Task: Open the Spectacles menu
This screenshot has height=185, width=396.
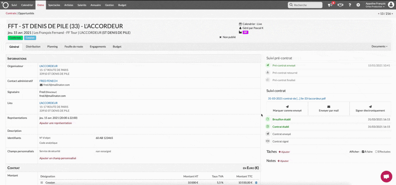Action: coord(54,5)
